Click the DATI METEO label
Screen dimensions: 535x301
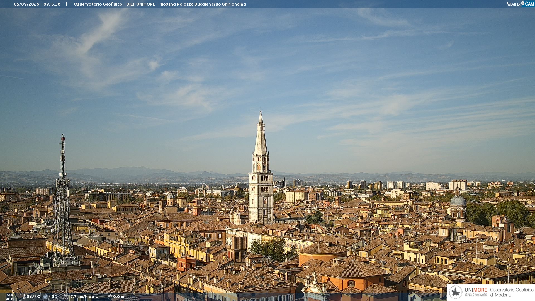tap(10, 297)
